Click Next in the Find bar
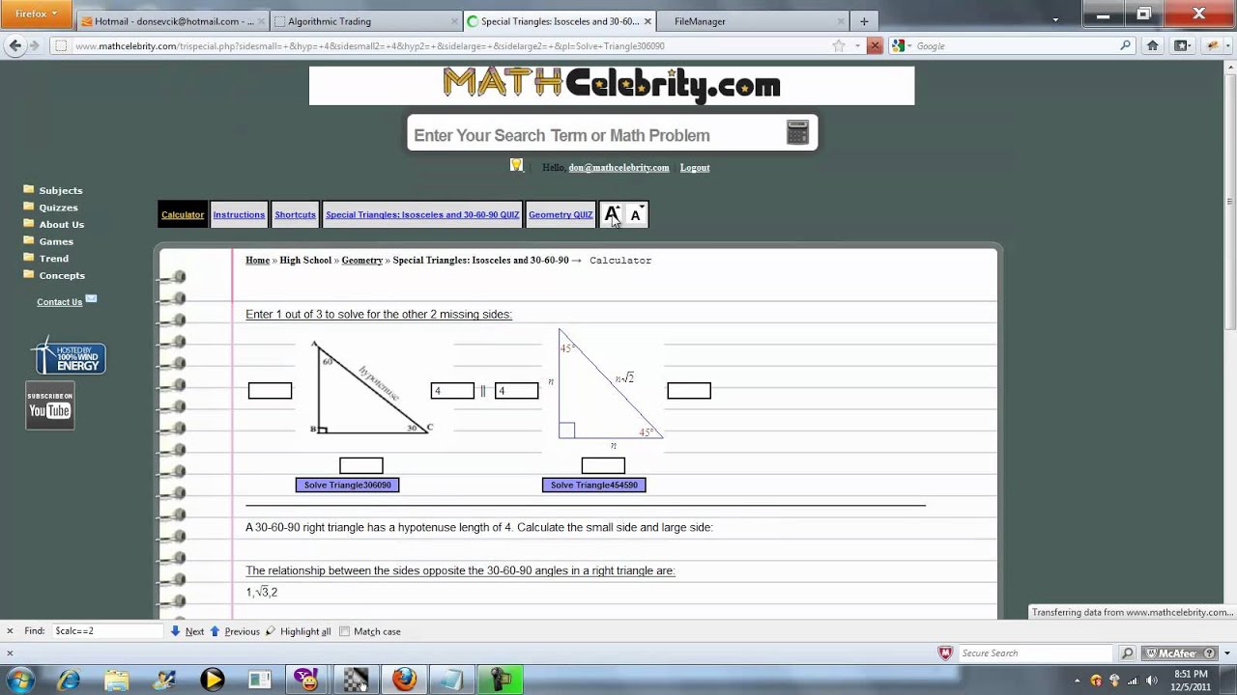The width and height of the screenshot is (1237, 695). pyautogui.click(x=187, y=631)
